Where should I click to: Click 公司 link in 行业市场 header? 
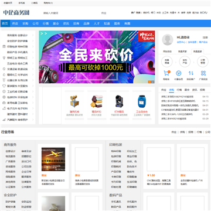pos(207,132)
